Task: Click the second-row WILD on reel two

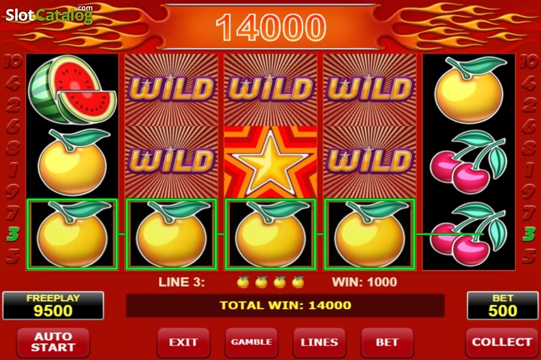Action: (x=171, y=161)
